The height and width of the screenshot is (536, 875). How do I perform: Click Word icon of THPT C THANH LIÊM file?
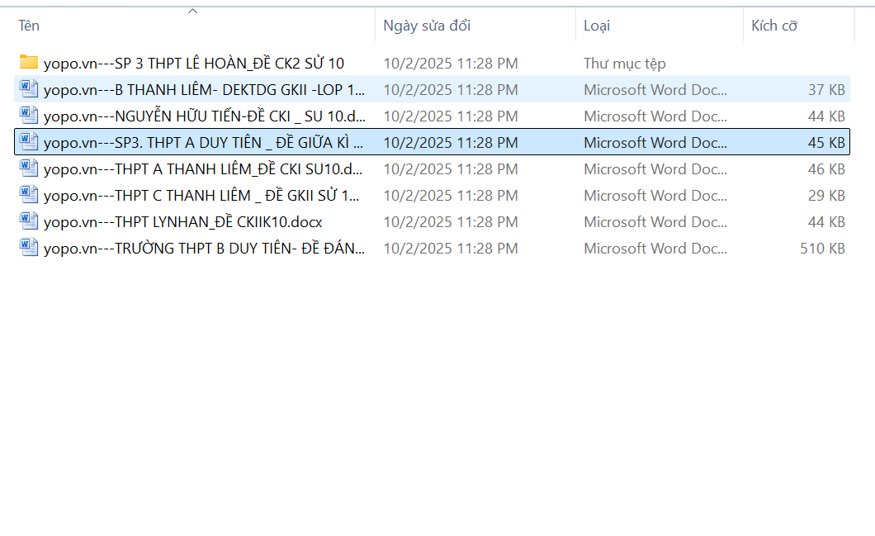click(x=29, y=195)
